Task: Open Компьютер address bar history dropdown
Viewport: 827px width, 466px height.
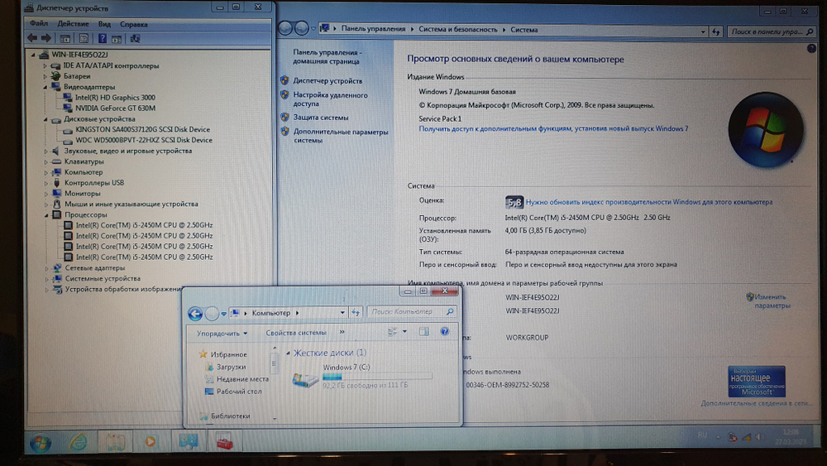Action: click(342, 312)
